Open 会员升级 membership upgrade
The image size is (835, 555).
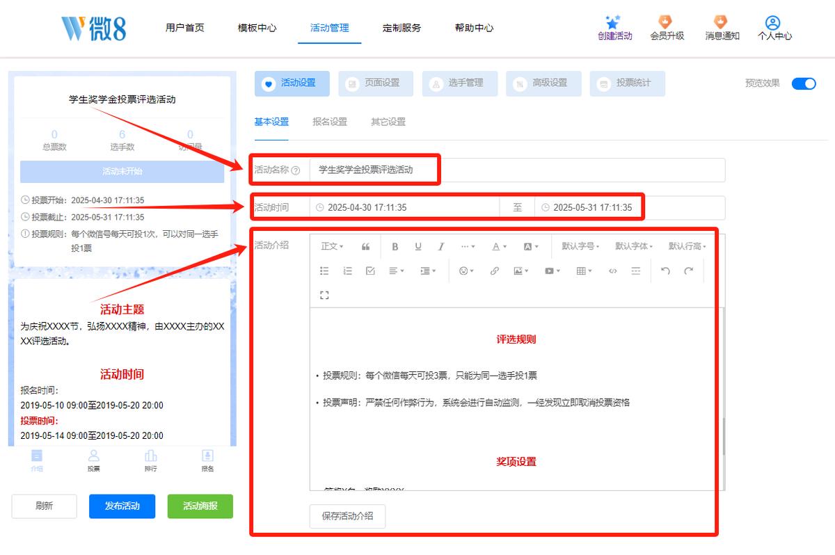(667, 29)
